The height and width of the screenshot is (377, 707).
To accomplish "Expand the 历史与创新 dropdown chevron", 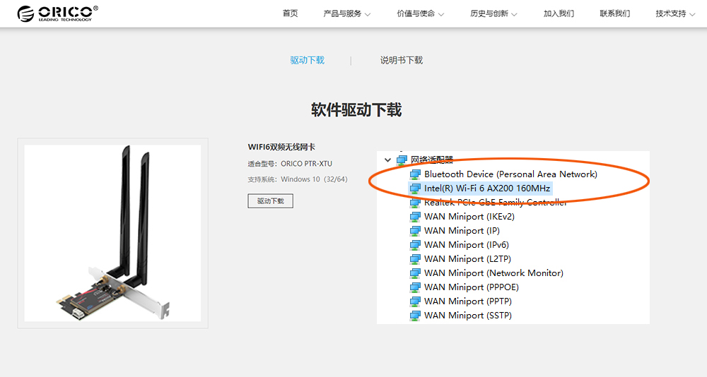I will [515, 14].
